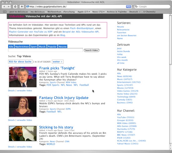The height and width of the screenshot is (153, 172).
Task: Open my del.icio.us bookmark
Action: (38, 12)
